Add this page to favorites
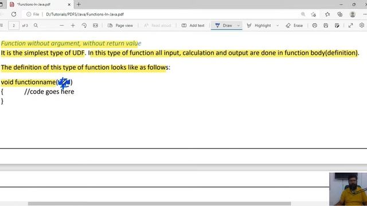The width and height of the screenshot is (367, 206). coord(314,14)
